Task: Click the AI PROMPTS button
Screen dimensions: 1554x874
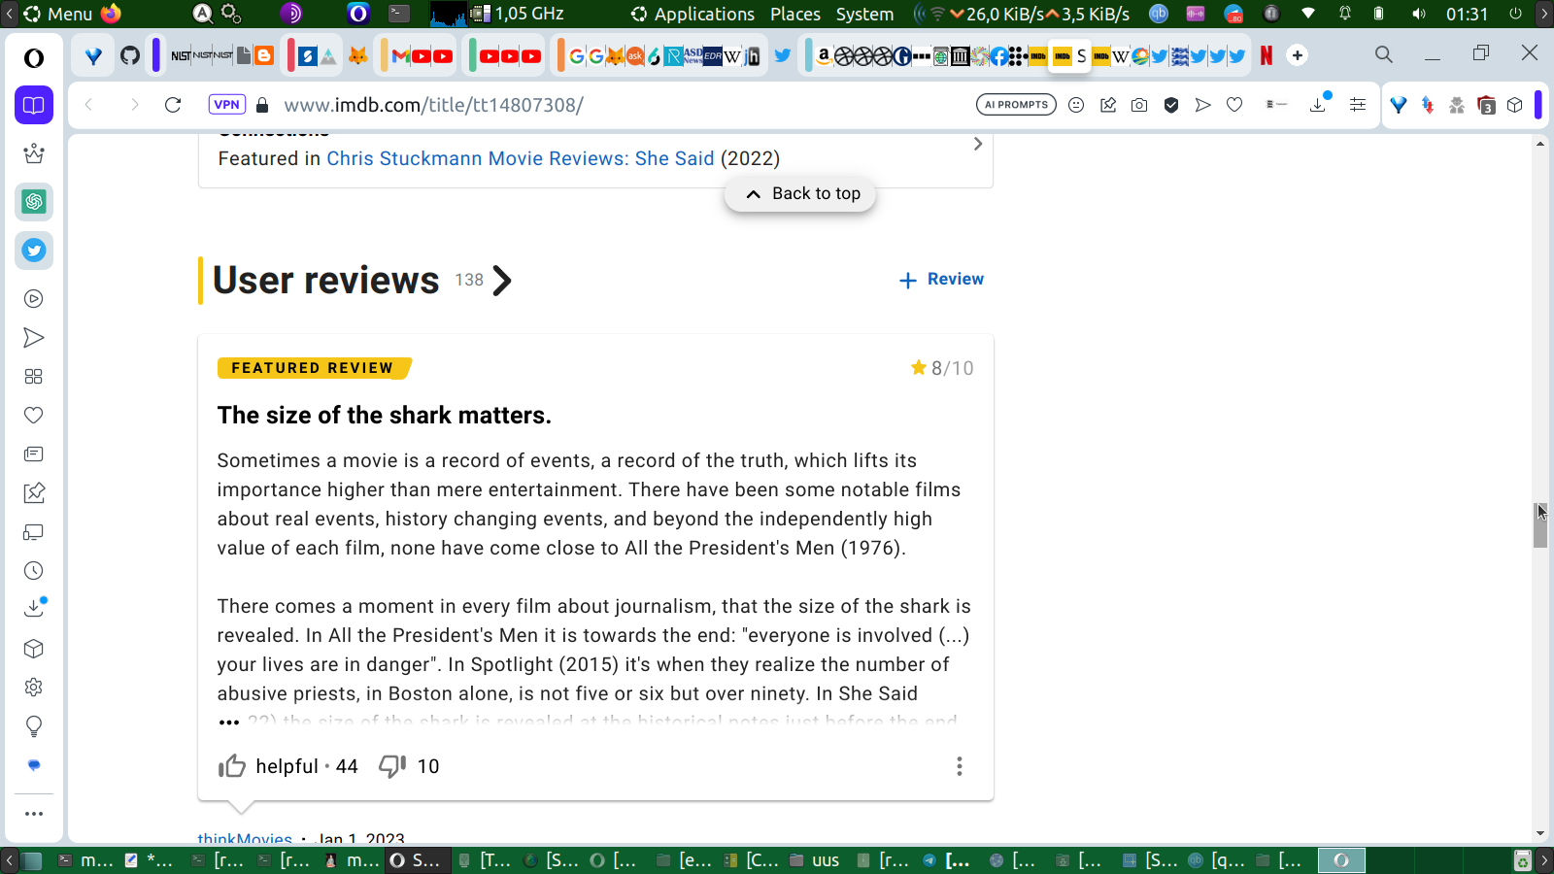Action: pos(1016,105)
